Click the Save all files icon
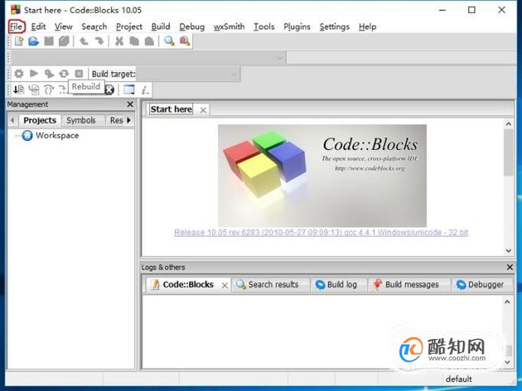The width and height of the screenshot is (522, 391). [64, 41]
